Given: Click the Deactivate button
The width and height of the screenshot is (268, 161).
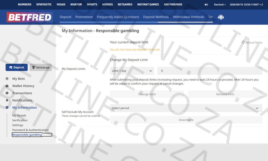Looking at the screenshot, I should [x=186, y=120].
